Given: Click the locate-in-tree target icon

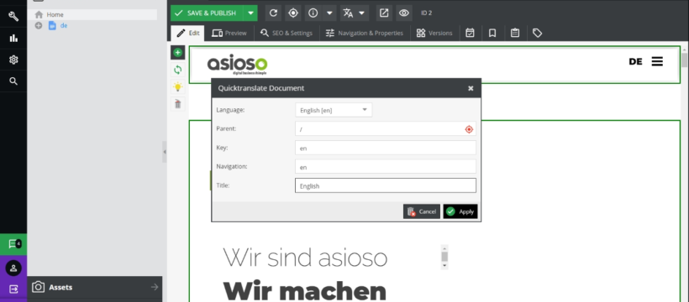Looking at the screenshot, I should click(x=293, y=13).
